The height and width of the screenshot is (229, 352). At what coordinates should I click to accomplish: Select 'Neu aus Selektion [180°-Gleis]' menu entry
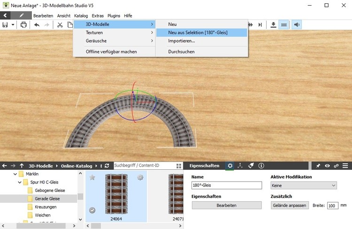point(200,33)
